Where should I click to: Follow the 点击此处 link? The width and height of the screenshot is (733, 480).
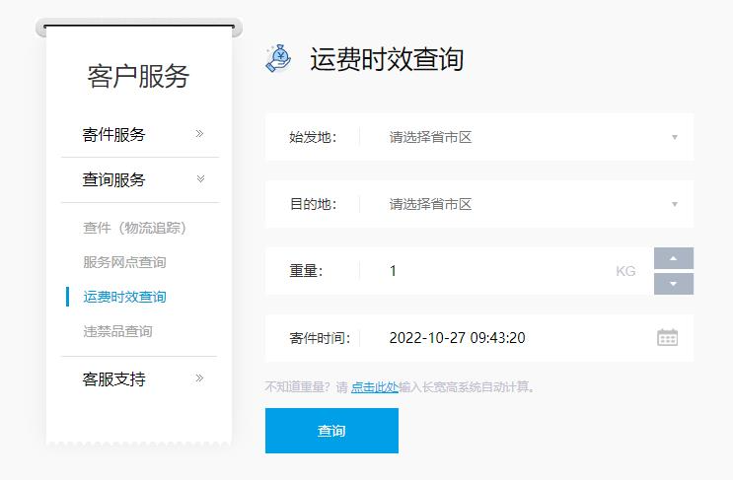click(x=375, y=387)
